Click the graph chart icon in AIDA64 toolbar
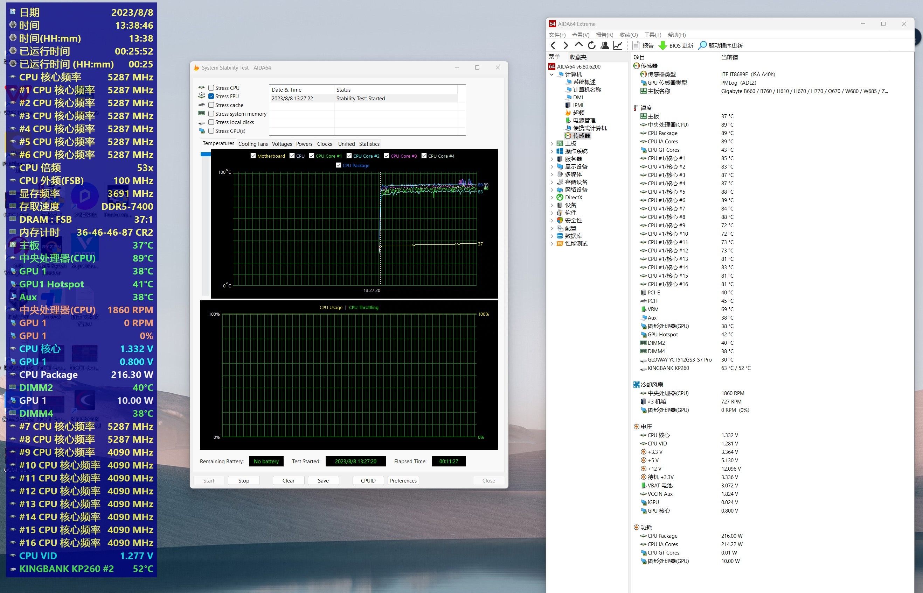923x593 pixels. pos(618,45)
